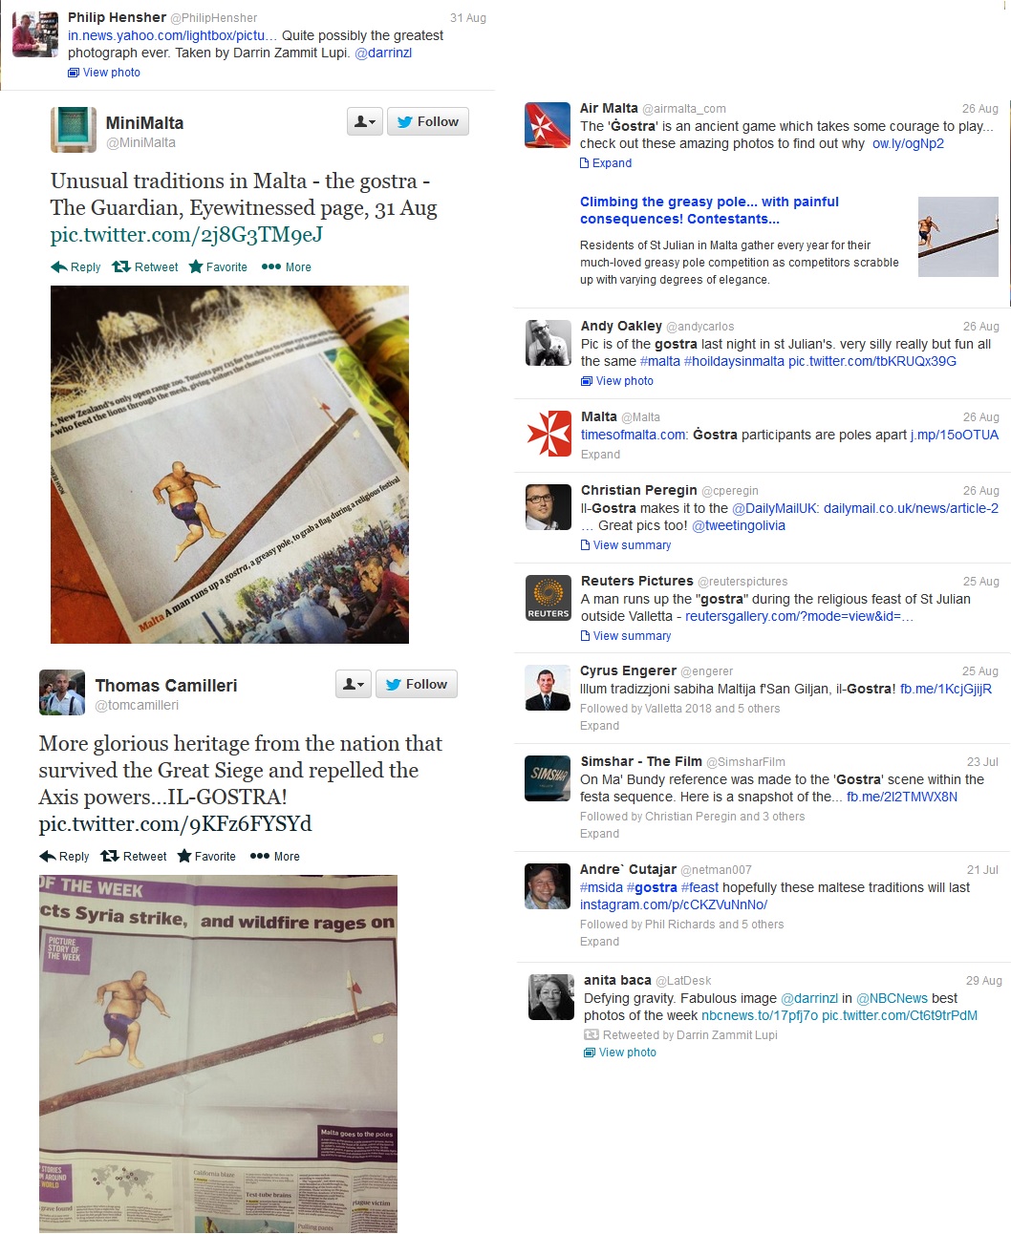Reply to Thomas Camilleri's tweet
The image size is (1011, 1234).
pyautogui.click(x=64, y=857)
